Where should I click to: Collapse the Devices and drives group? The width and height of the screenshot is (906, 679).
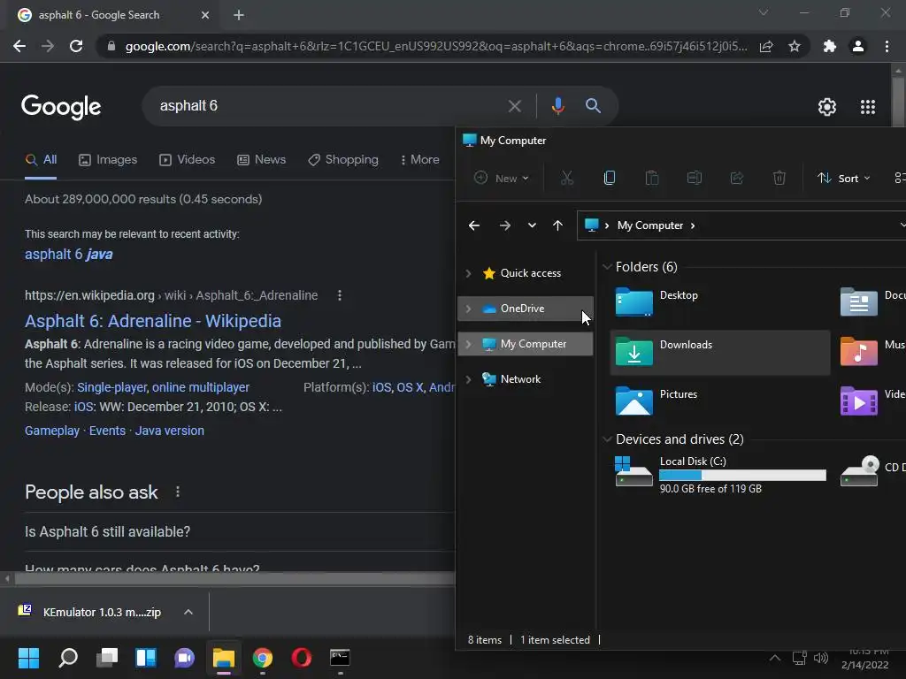coord(607,439)
